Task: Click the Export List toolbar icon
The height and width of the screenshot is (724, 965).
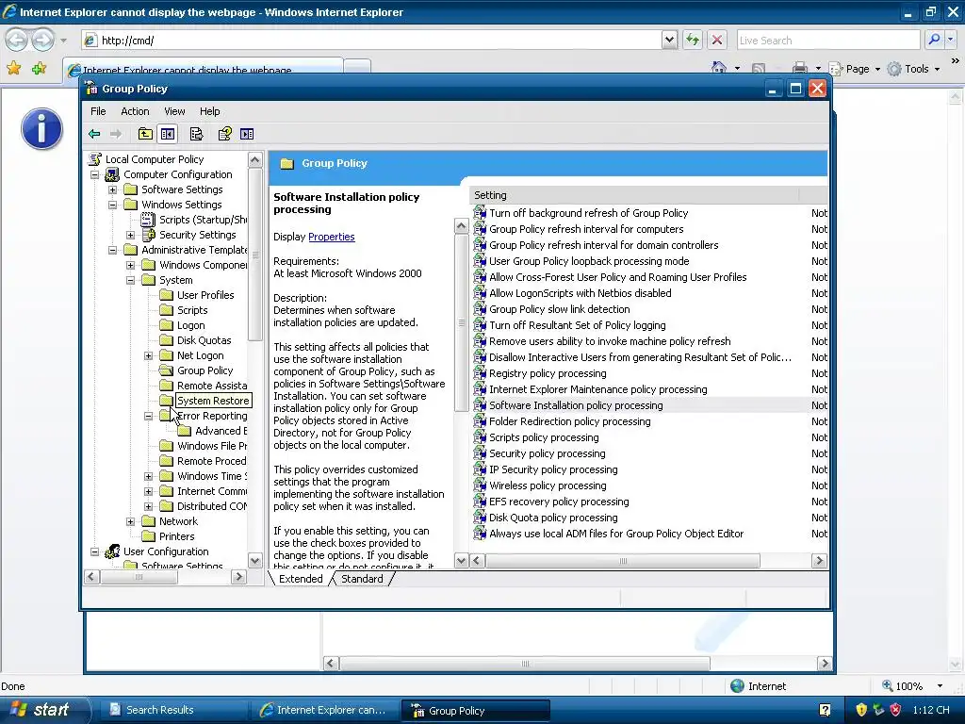Action: point(196,134)
